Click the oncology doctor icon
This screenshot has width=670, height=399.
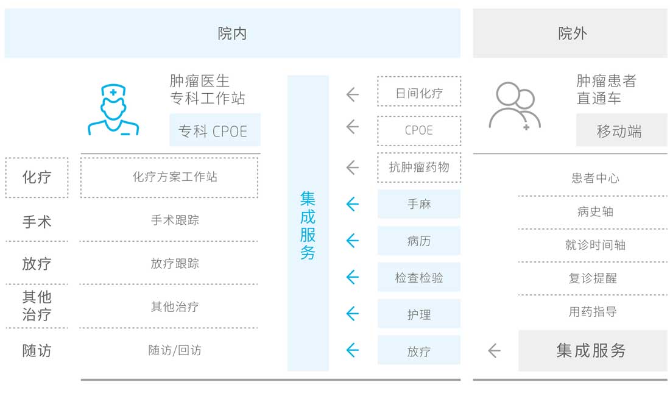pos(113,111)
